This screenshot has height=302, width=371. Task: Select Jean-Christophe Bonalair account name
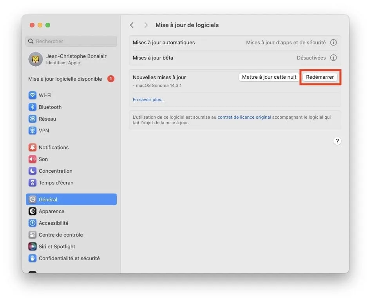[76, 56]
